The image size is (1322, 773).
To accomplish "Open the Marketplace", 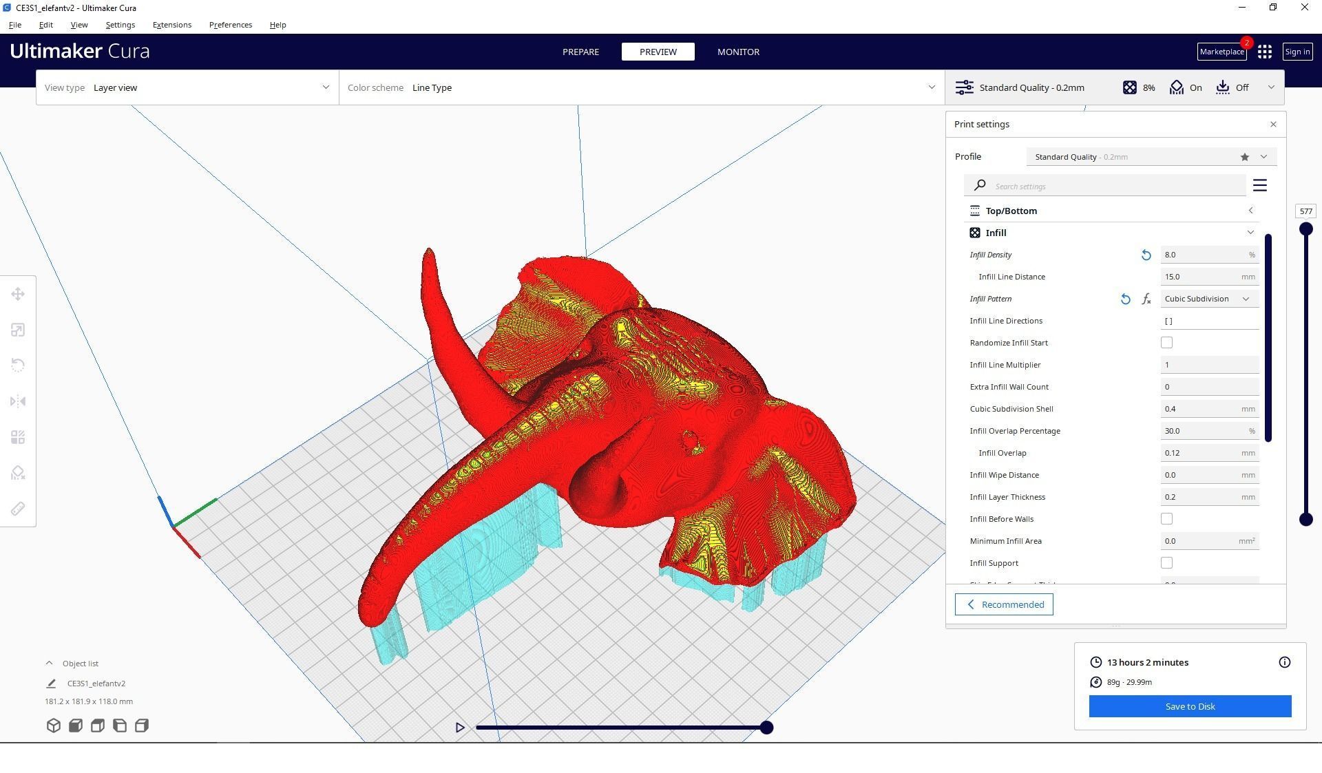I will pyautogui.click(x=1222, y=52).
